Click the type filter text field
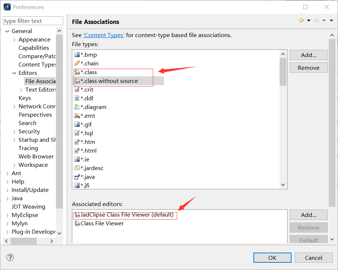Screen dimensions: 338x270 (x=33, y=21)
